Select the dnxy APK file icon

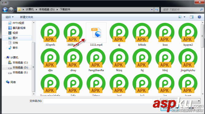(73, 58)
